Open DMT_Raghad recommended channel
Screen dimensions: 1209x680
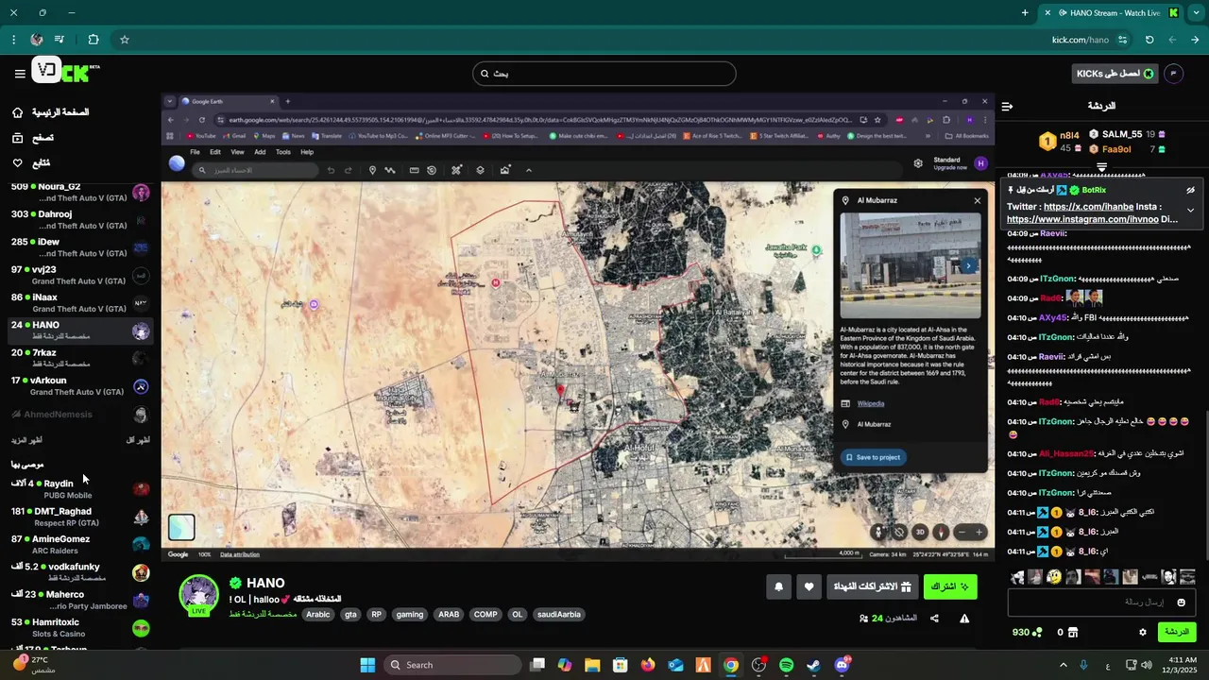click(x=80, y=517)
